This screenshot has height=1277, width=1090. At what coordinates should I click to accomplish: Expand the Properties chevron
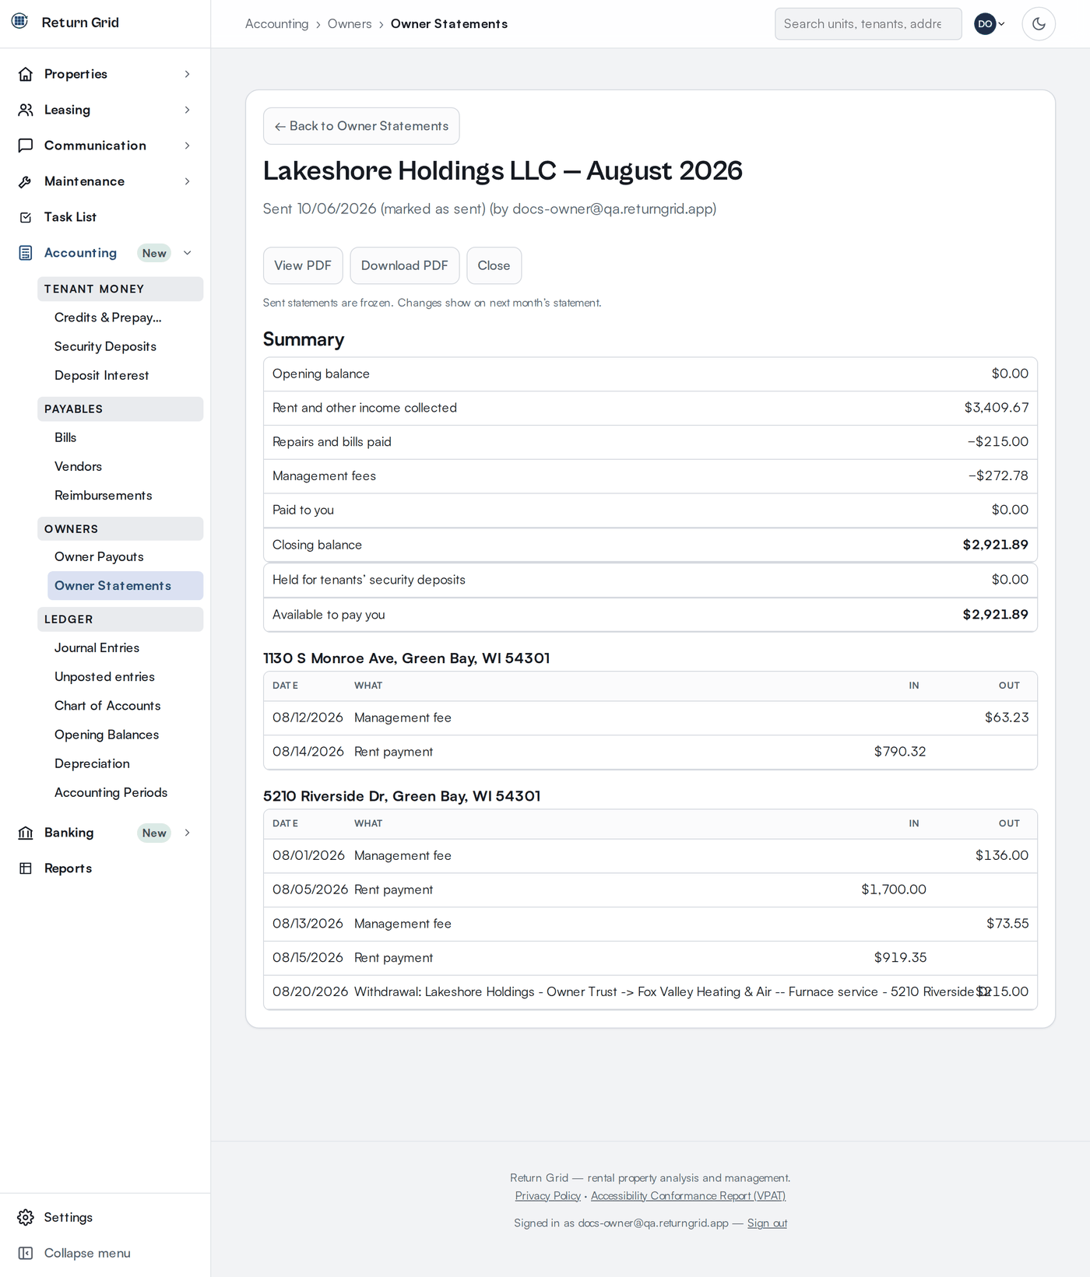pyautogui.click(x=188, y=74)
